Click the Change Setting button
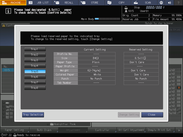183x137 pixels. 129,115
